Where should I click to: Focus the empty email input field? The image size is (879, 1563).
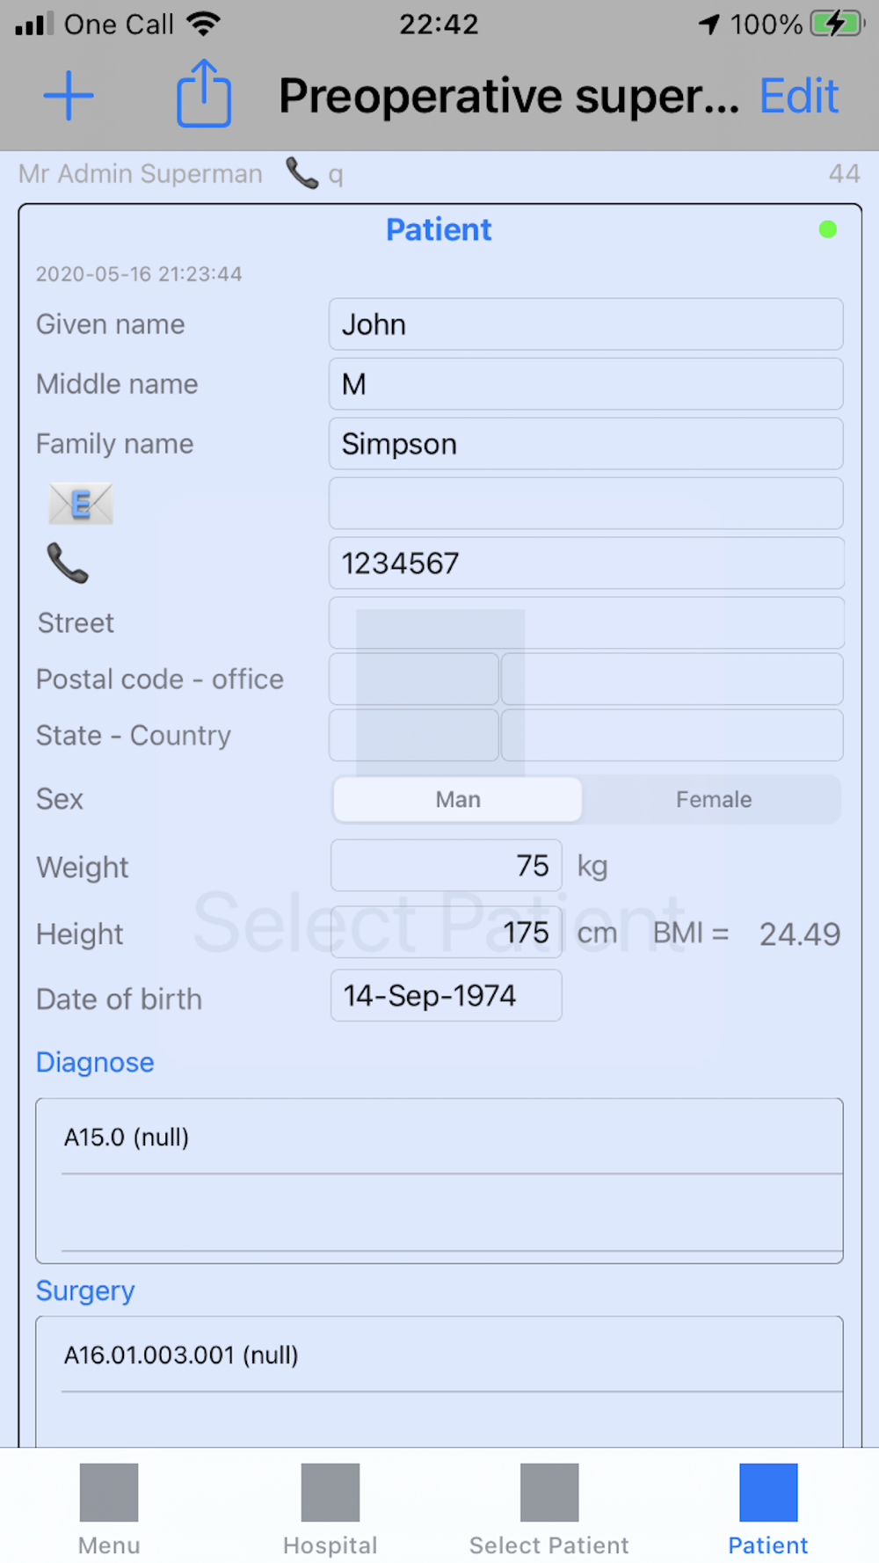pos(585,504)
